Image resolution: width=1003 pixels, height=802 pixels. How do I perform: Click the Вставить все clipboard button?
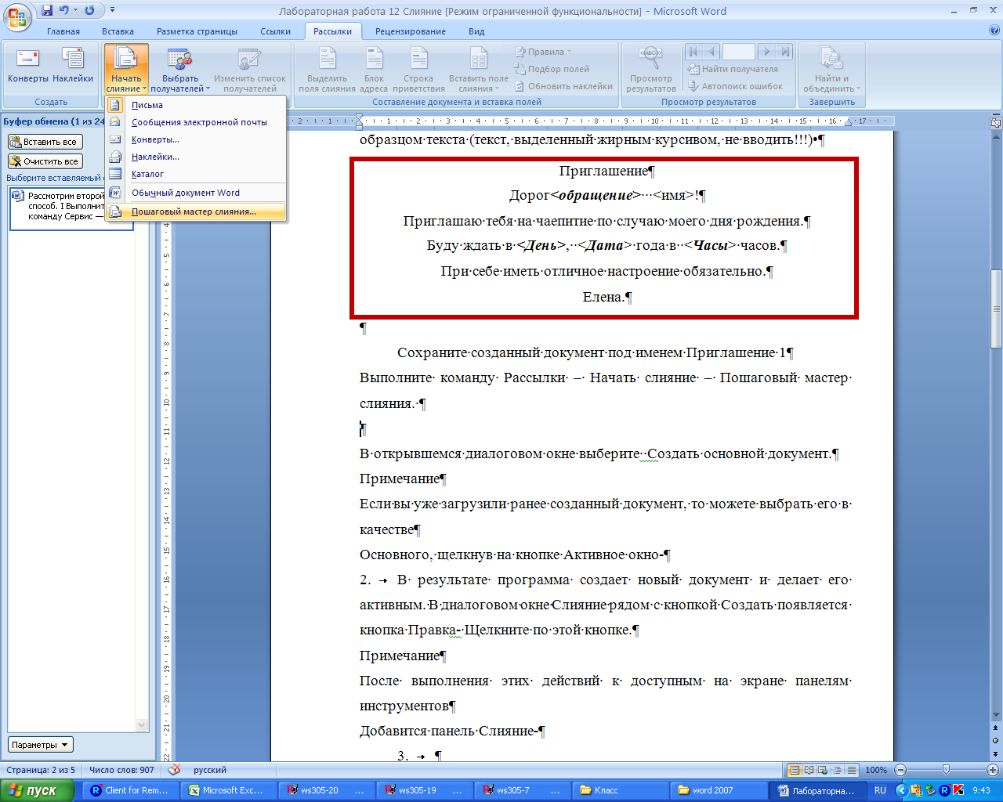pyautogui.click(x=44, y=142)
